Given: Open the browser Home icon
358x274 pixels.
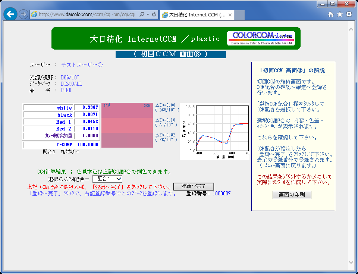Looking at the screenshot, I should (331, 15).
